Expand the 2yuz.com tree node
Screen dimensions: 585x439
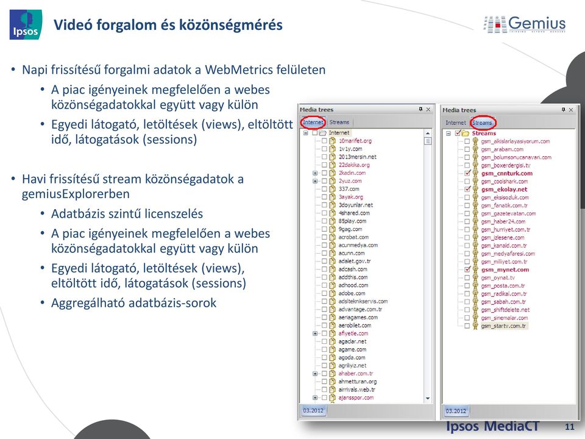coord(315,181)
